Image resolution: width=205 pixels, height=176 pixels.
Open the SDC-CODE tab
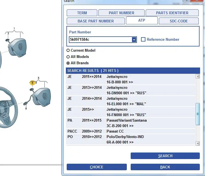tap(178, 21)
